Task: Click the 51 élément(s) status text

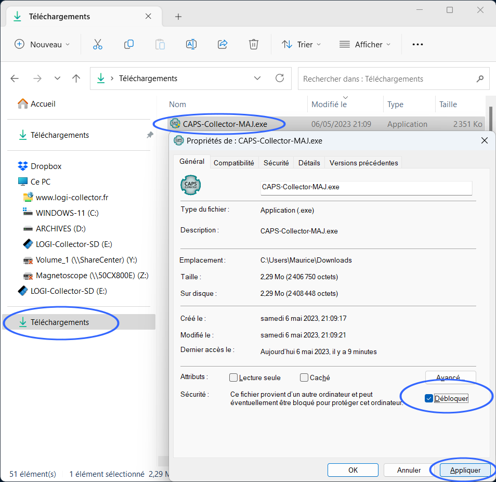Action: click(33, 474)
